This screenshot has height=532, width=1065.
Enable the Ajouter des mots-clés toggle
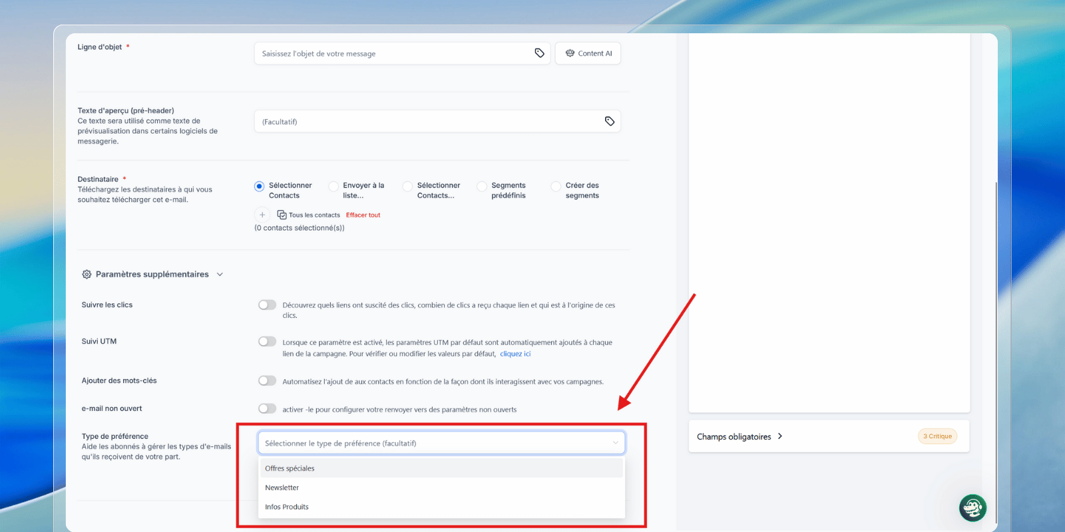[267, 380]
